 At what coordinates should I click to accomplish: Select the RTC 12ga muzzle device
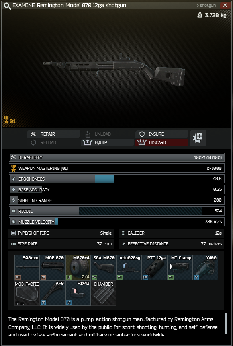click(x=155, y=267)
